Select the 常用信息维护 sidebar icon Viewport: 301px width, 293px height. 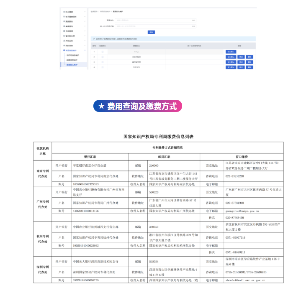pyautogui.click(x=64, y=50)
